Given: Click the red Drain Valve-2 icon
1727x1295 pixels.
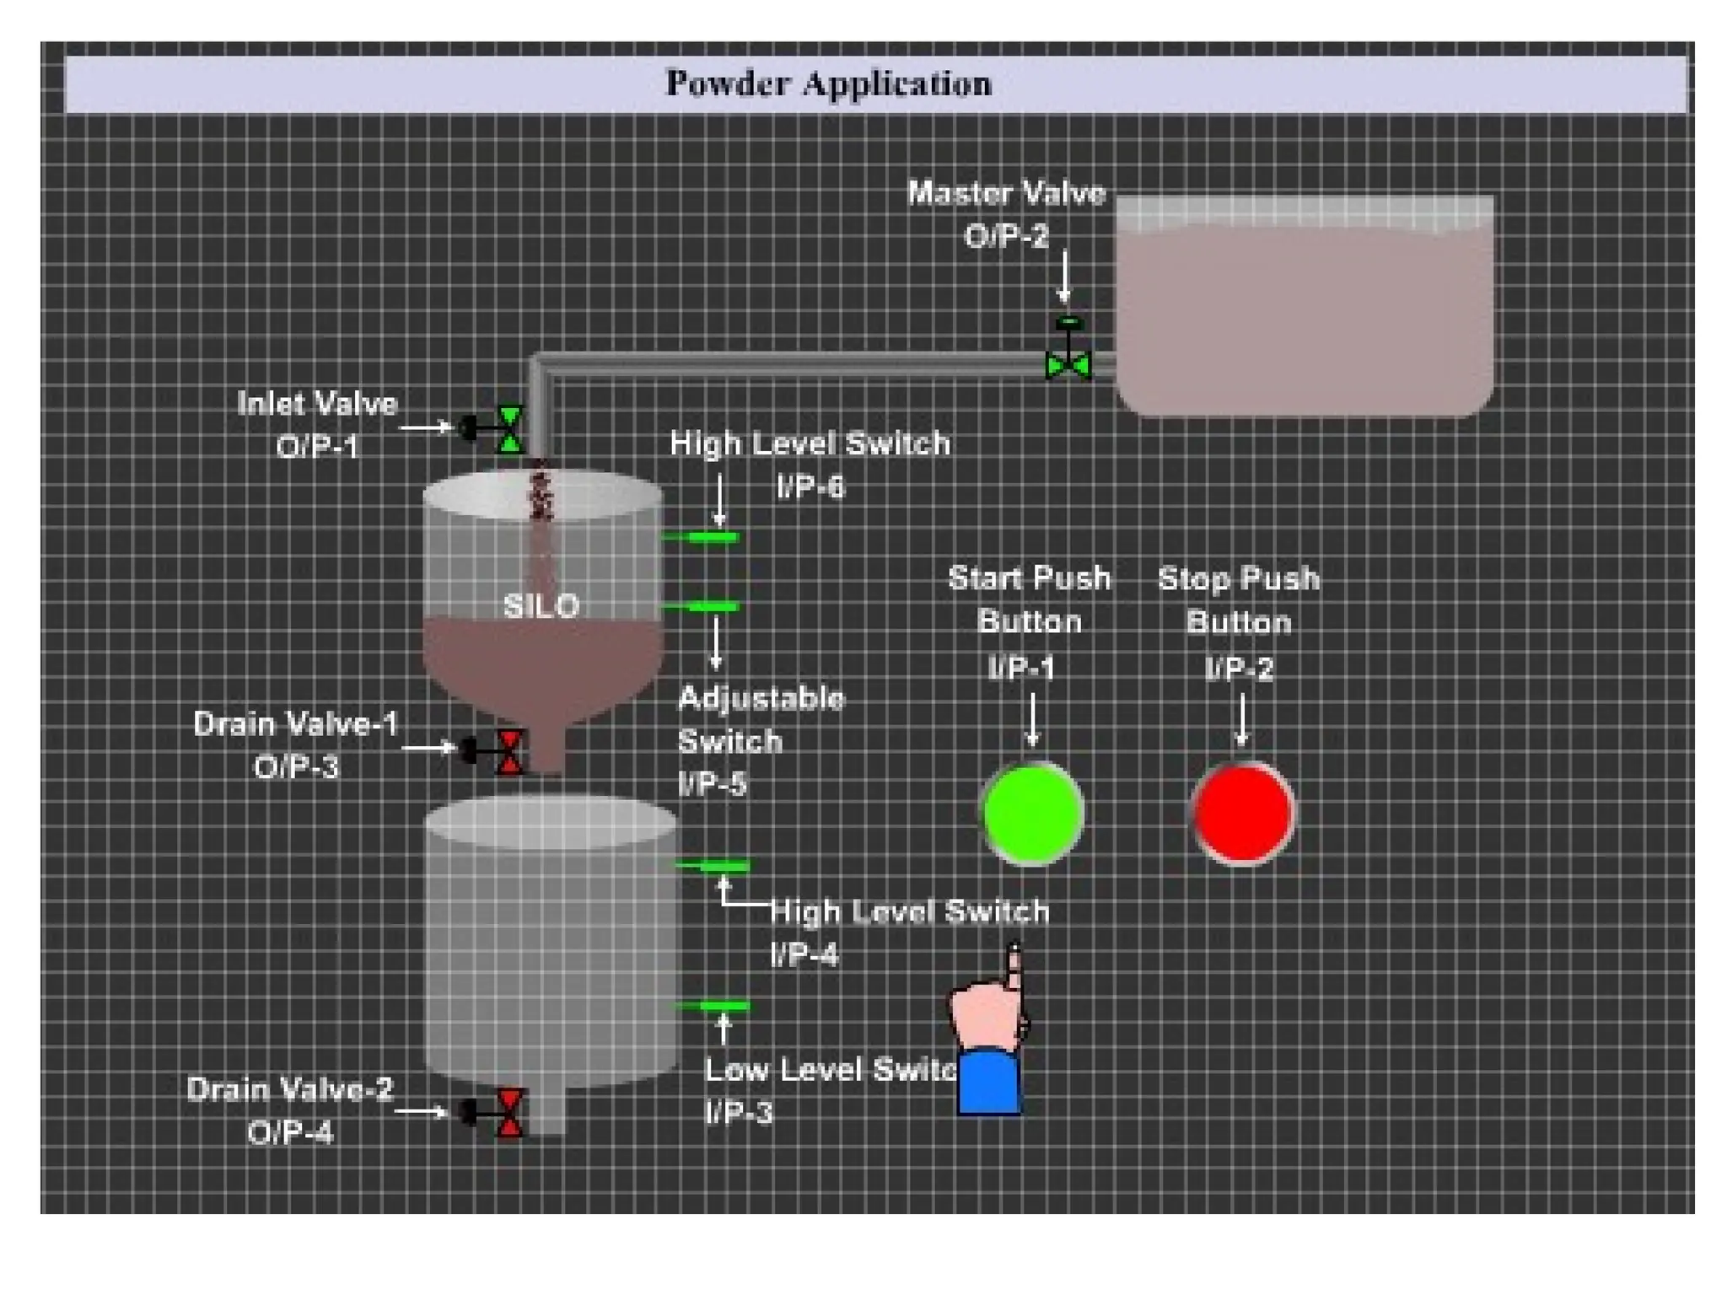Looking at the screenshot, I should (509, 1113).
